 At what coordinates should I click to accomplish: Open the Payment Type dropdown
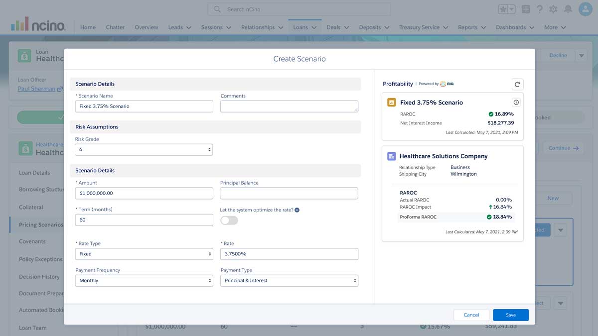[289, 281]
